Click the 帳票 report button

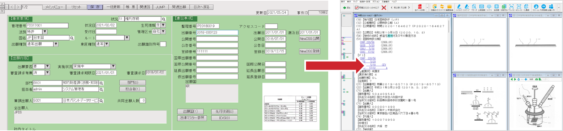point(131,7)
